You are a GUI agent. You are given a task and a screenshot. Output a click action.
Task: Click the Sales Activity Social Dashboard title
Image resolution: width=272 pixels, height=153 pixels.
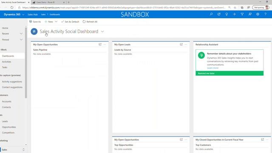(69, 31)
